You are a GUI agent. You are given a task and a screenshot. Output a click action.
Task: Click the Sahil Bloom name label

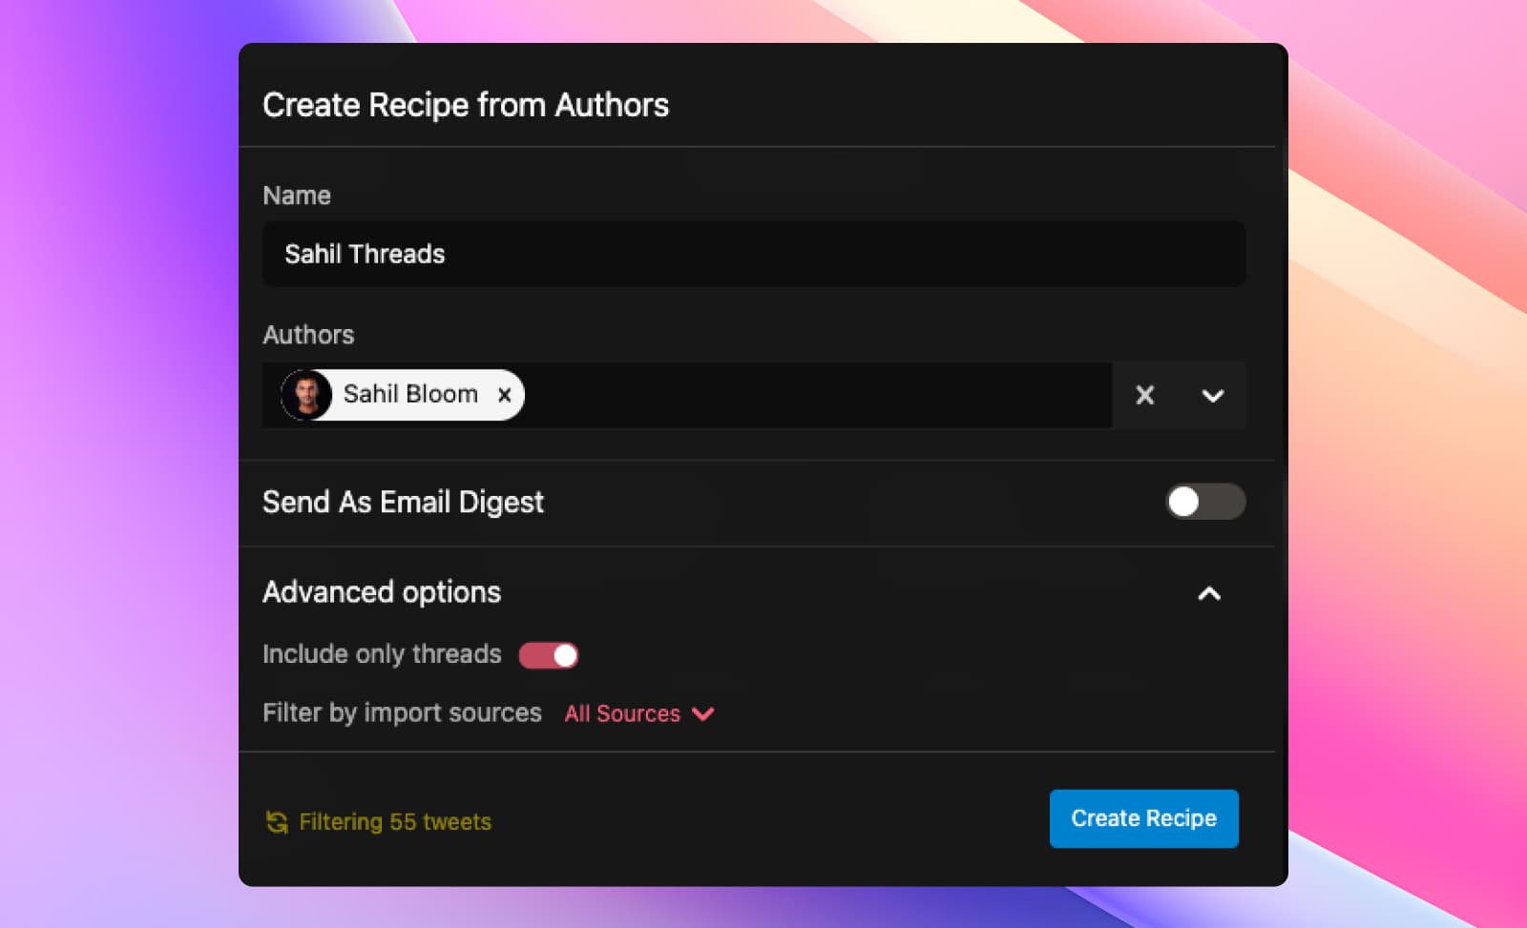pos(410,394)
